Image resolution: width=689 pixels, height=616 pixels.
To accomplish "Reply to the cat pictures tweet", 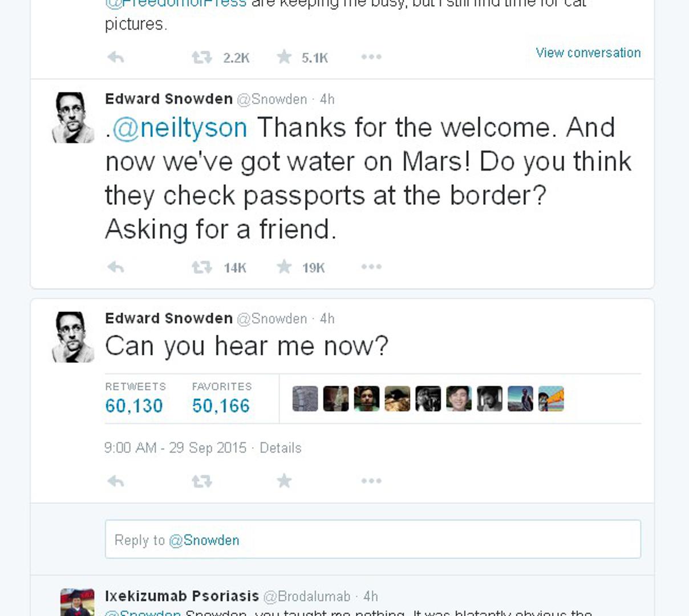I will coord(116,57).
